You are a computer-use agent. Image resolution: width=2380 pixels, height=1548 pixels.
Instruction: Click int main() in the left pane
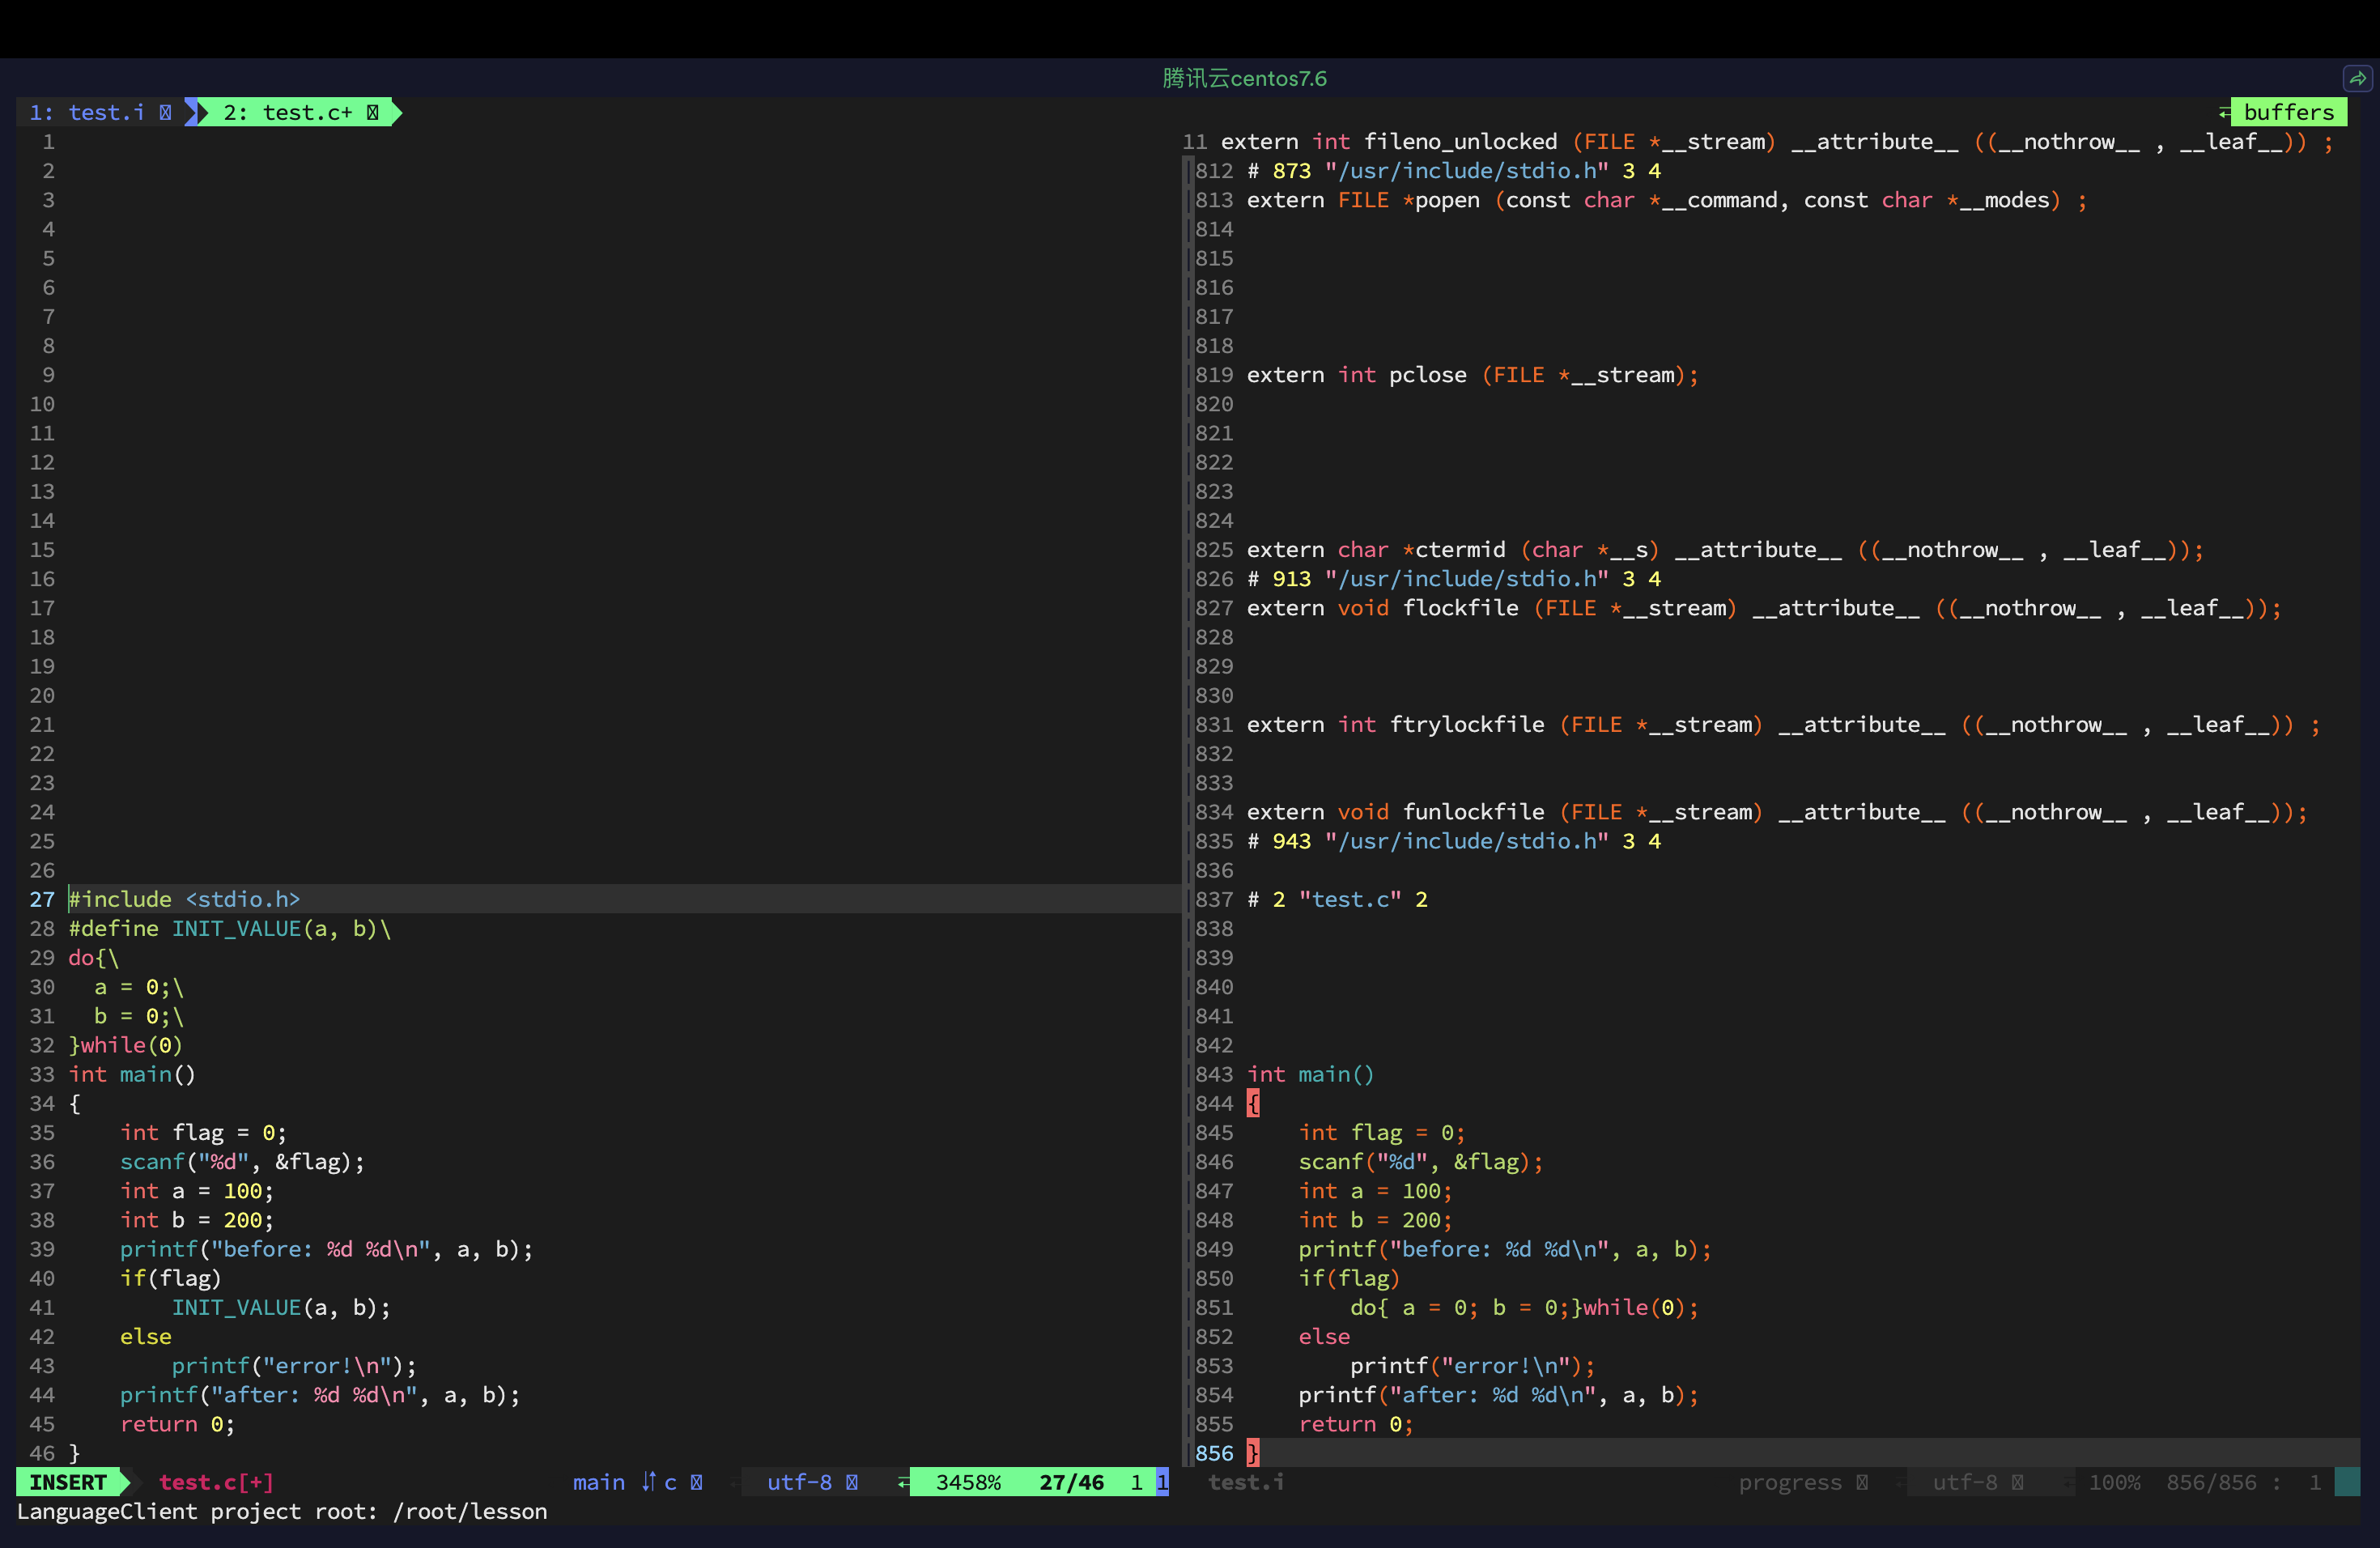tap(132, 1074)
